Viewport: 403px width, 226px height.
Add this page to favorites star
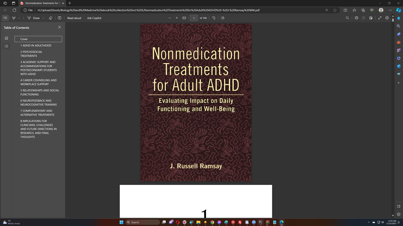coord(335,10)
